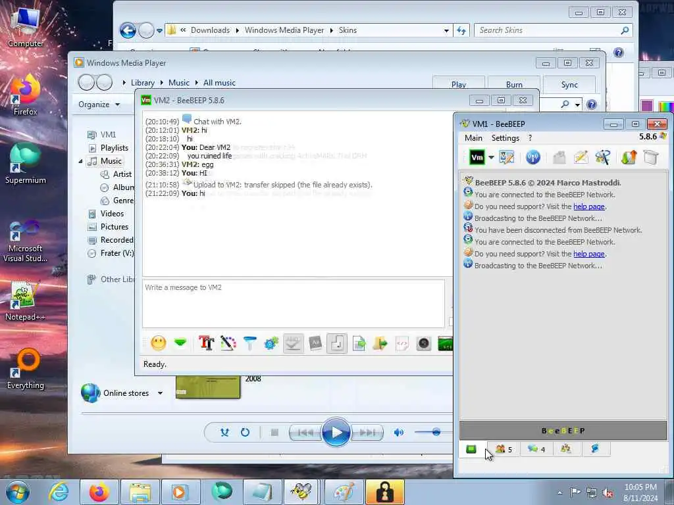Open the Organize dropdown in Media Player
The width and height of the screenshot is (674, 505).
pos(99,105)
